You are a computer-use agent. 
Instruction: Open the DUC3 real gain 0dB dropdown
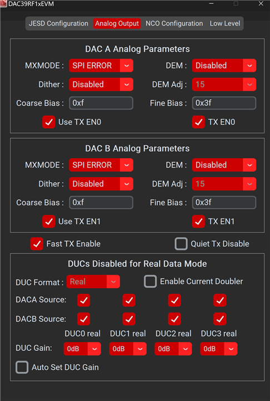click(219, 349)
